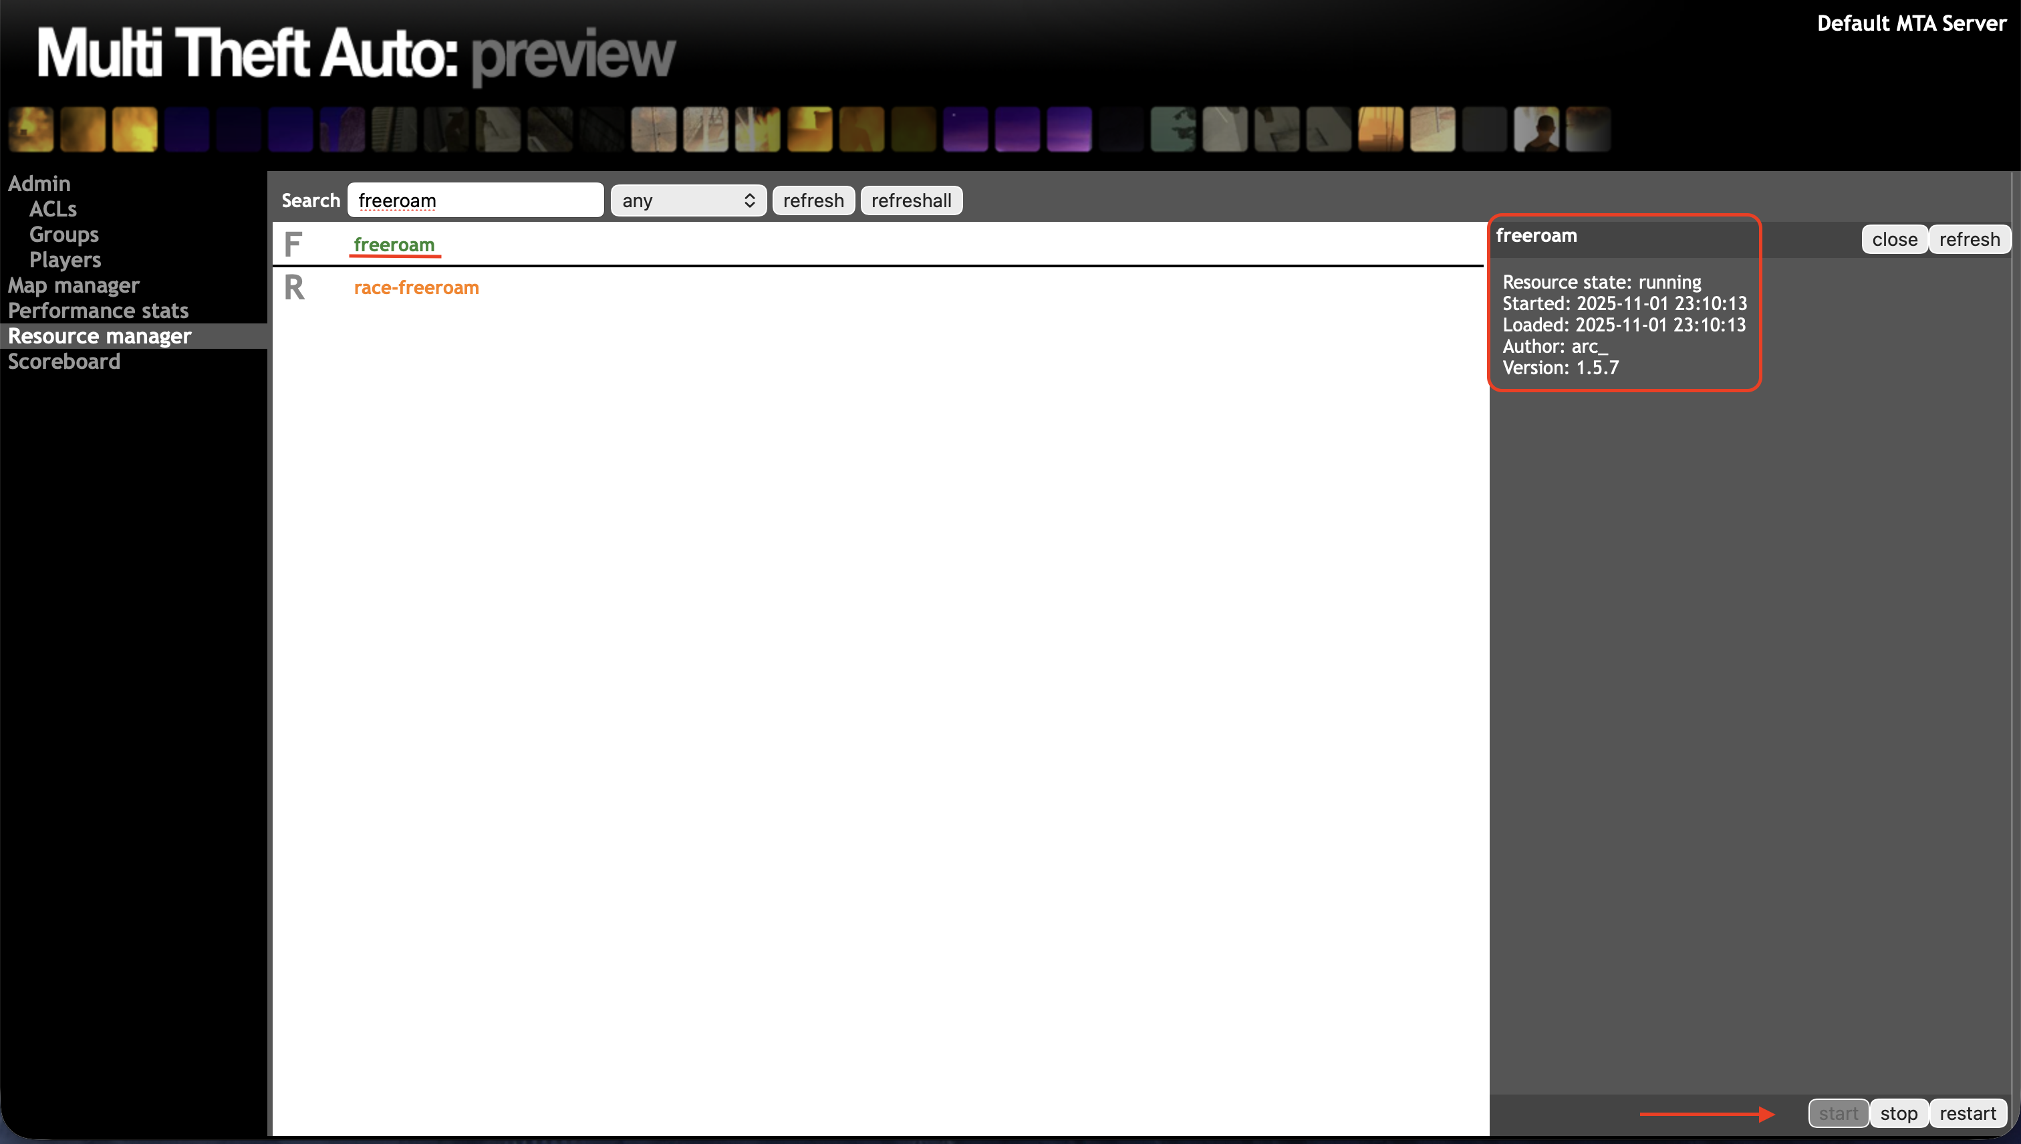Open the Admin menu item
This screenshot has width=2021, height=1144.
pos(39,183)
